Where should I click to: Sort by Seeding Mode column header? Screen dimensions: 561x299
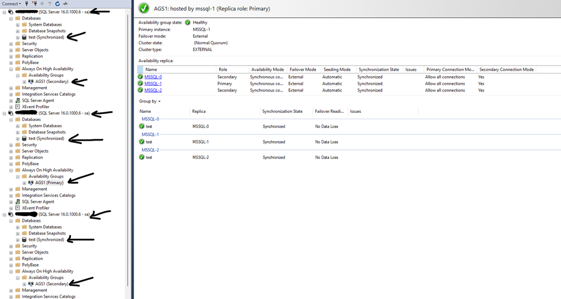(337, 70)
